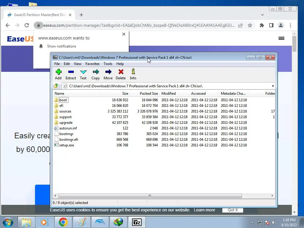The image size is (304, 228).
Task: Sort by the Packed Size column
Action: pos(145,94)
